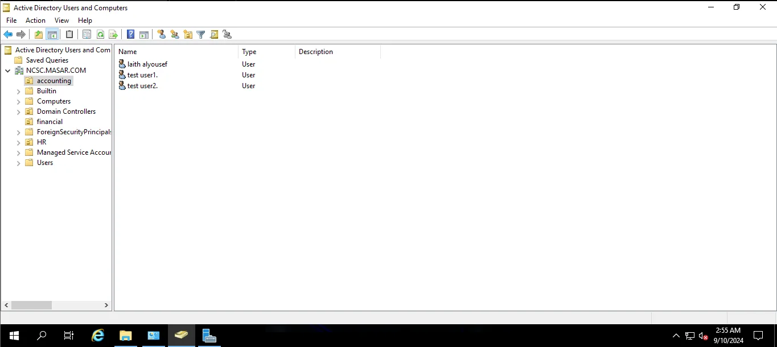Screen dimensions: 777x347
Task: Expand the Computers container
Action: click(x=19, y=101)
